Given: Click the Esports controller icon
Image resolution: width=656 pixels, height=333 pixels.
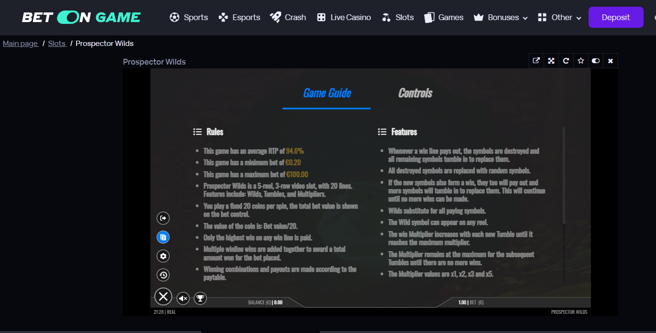Looking at the screenshot, I should (223, 17).
